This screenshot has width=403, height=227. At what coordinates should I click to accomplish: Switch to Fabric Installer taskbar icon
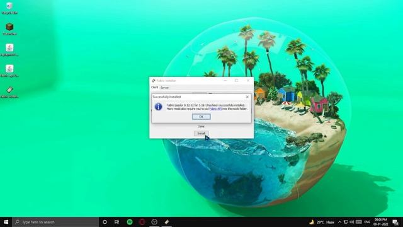tap(166, 222)
